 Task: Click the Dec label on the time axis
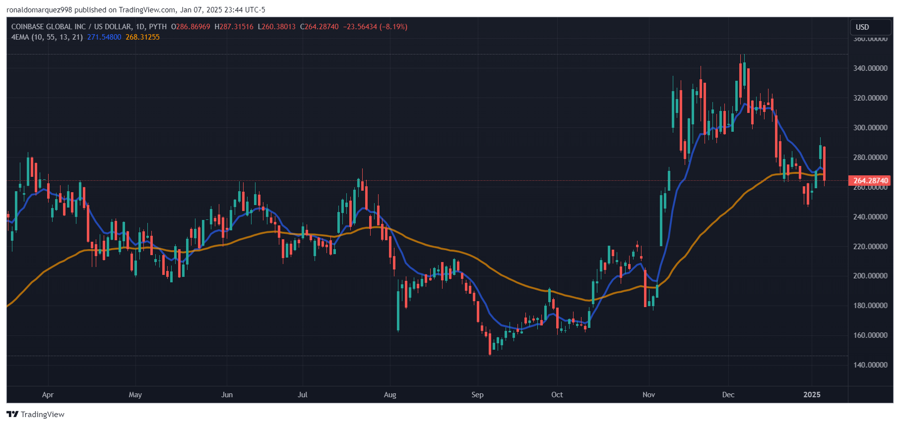coord(728,395)
